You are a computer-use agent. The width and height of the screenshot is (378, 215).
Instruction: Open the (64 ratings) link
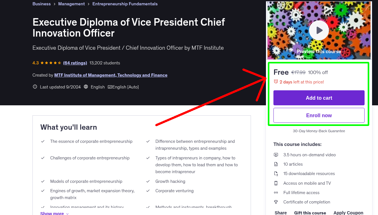point(75,62)
